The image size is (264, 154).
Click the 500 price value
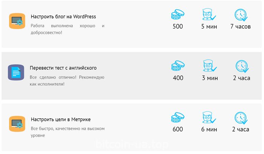tap(178, 26)
